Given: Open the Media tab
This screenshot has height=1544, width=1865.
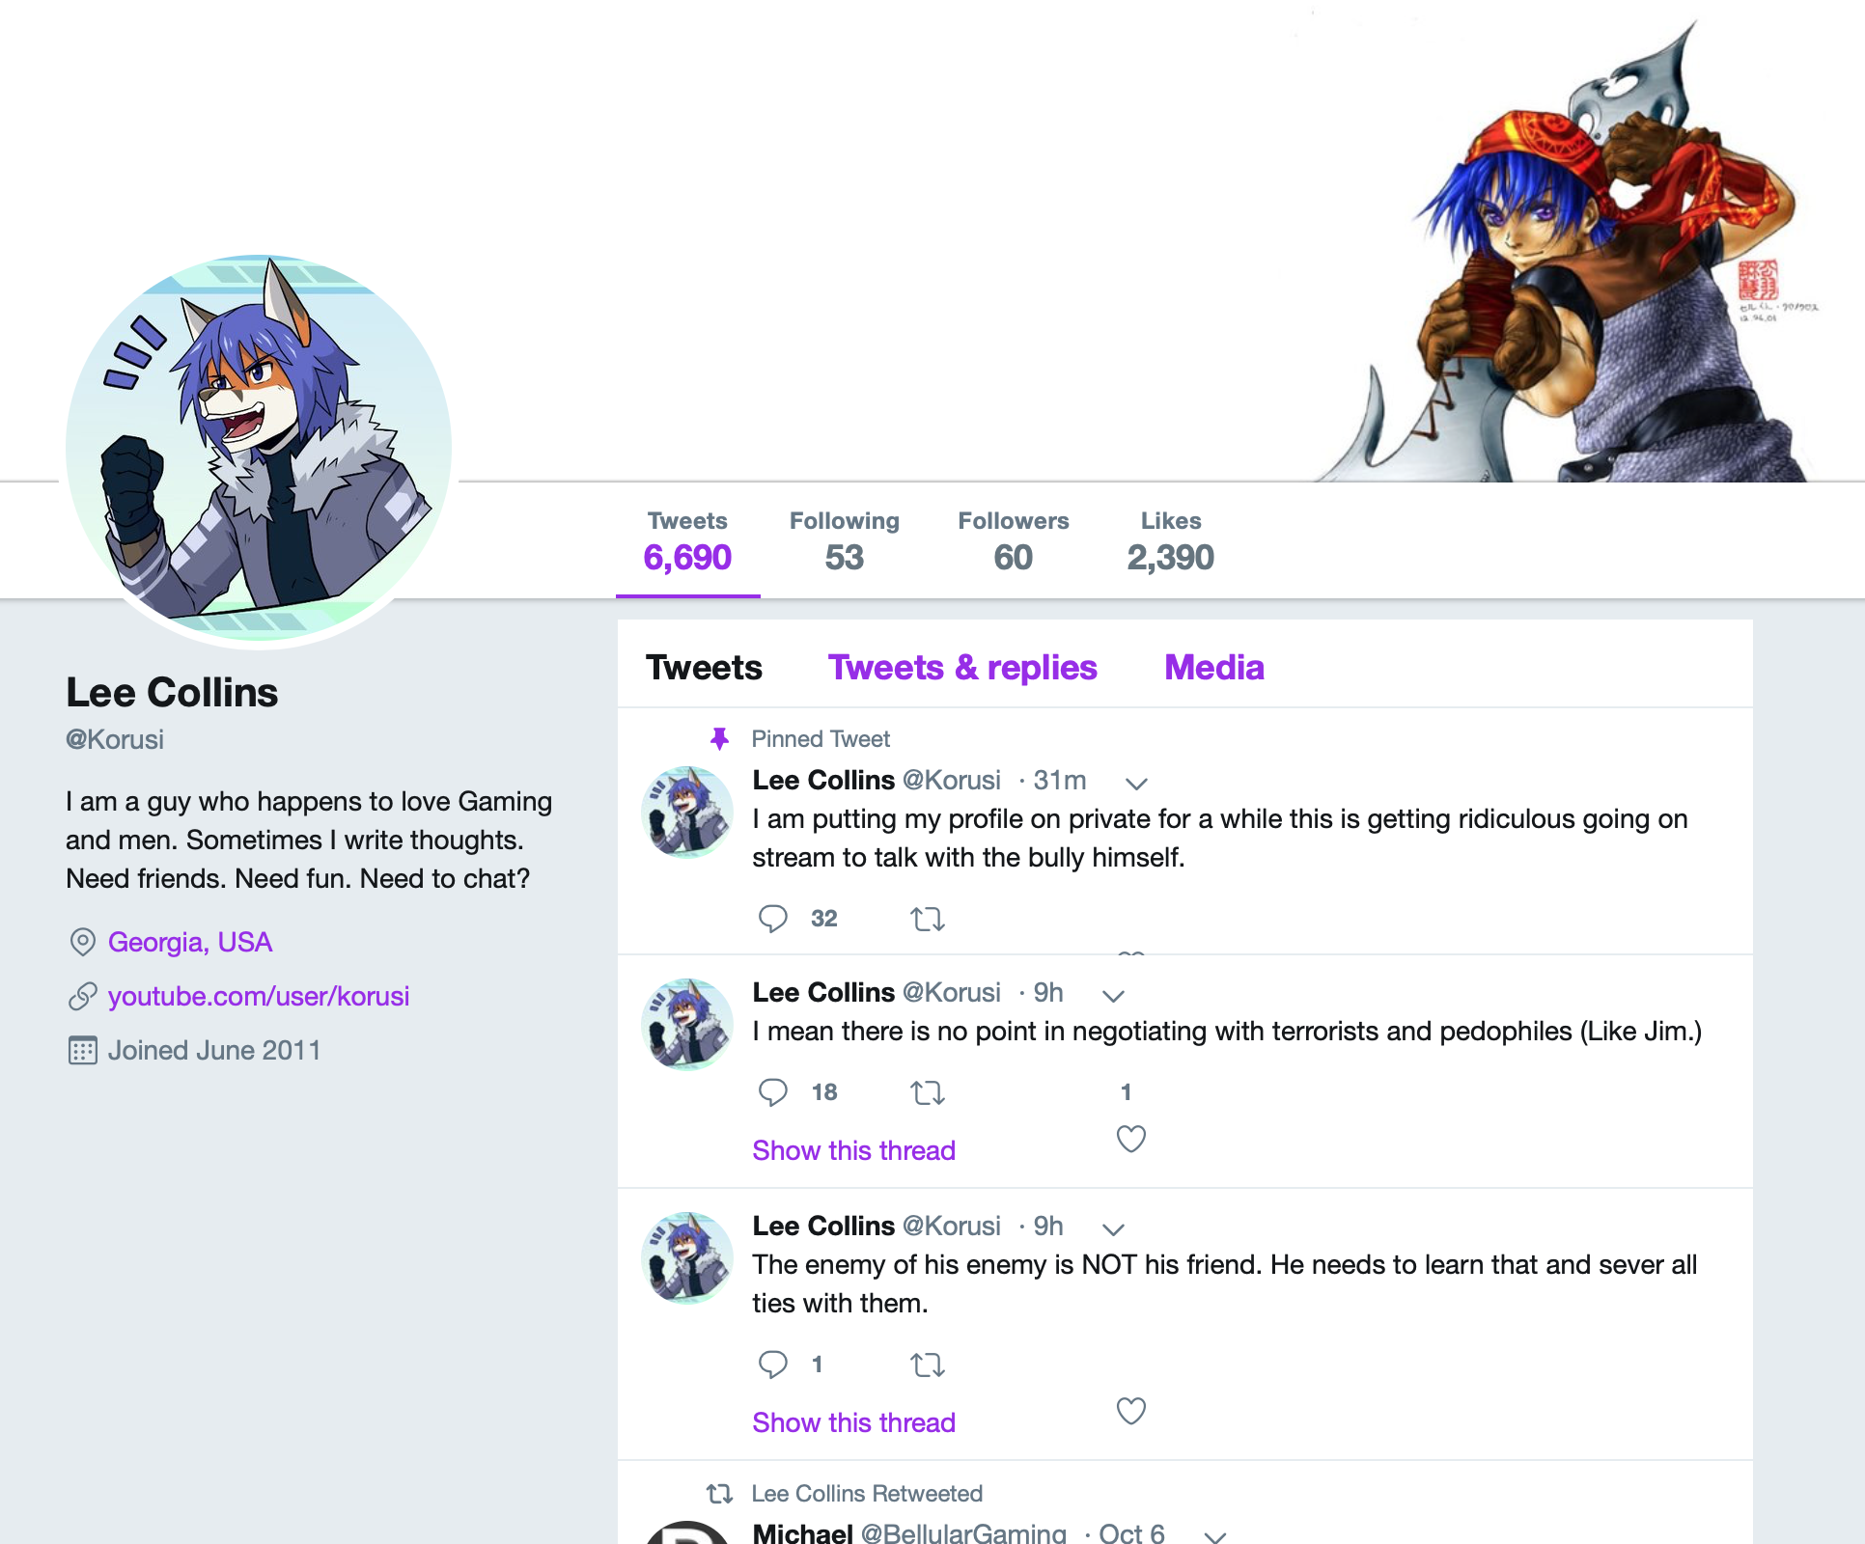Looking at the screenshot, I should (x=1213, y=668).
